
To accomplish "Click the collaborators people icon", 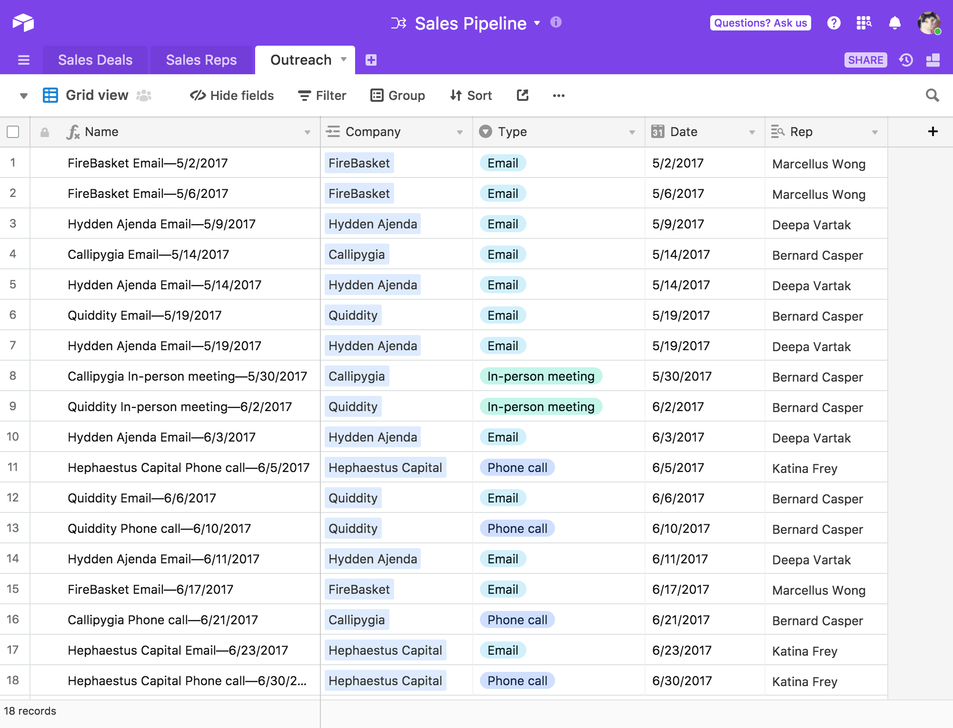I will point(144,96).
